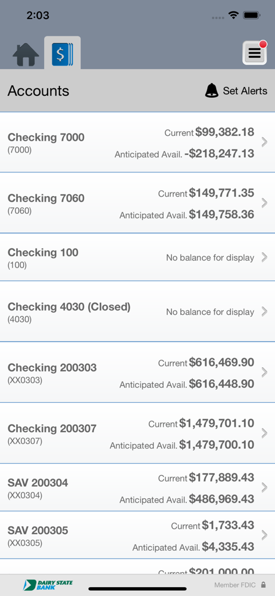The height and width of the screenshot is (596, 275).
Task: Tap the battery status icon
Action: 251,15
